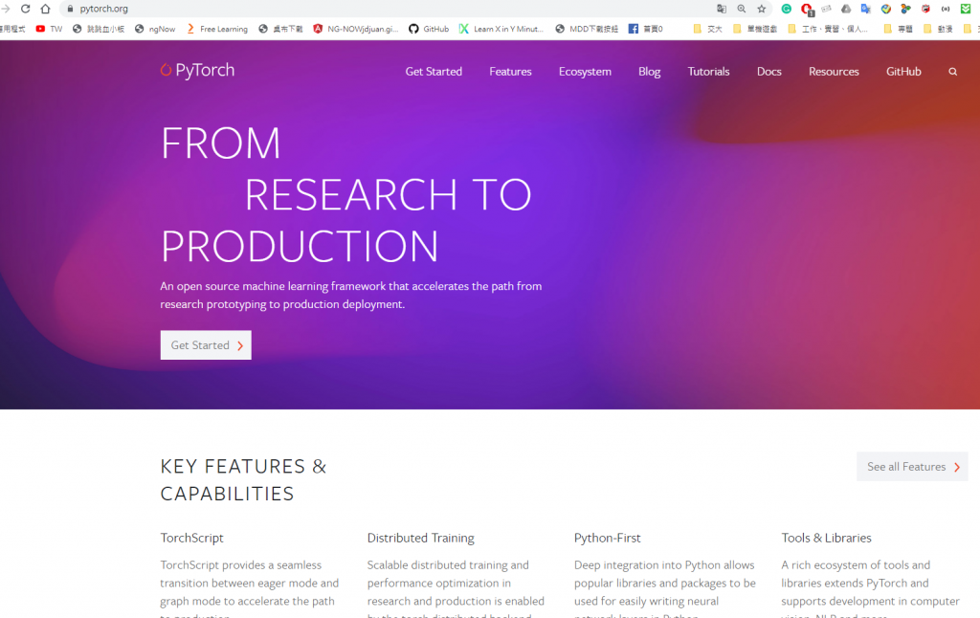Image resolution: width=980 pixels, height=618 pixels.
Task: Click the site search magnifier icon
Action: (952, 72)
